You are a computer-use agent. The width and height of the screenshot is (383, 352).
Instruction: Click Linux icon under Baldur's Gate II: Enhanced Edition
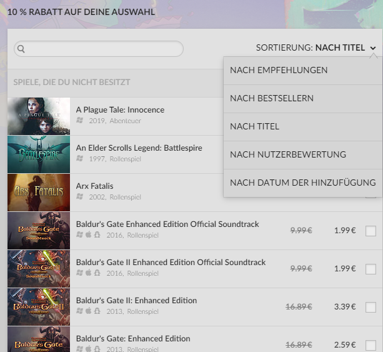97,311
